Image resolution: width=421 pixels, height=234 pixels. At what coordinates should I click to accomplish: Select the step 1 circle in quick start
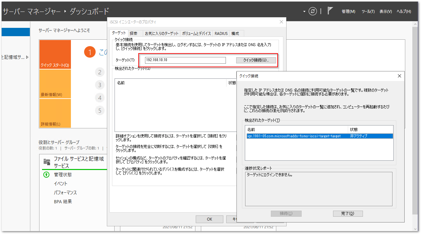click(x=90, y=52)
